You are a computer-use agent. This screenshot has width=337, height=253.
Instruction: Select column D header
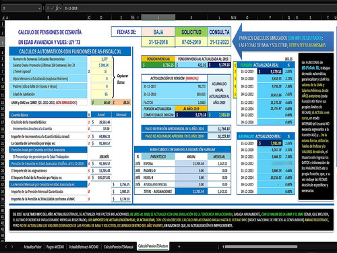(x=101, y=18)
